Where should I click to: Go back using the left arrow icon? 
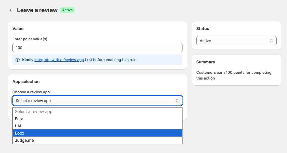pos(12,10)
